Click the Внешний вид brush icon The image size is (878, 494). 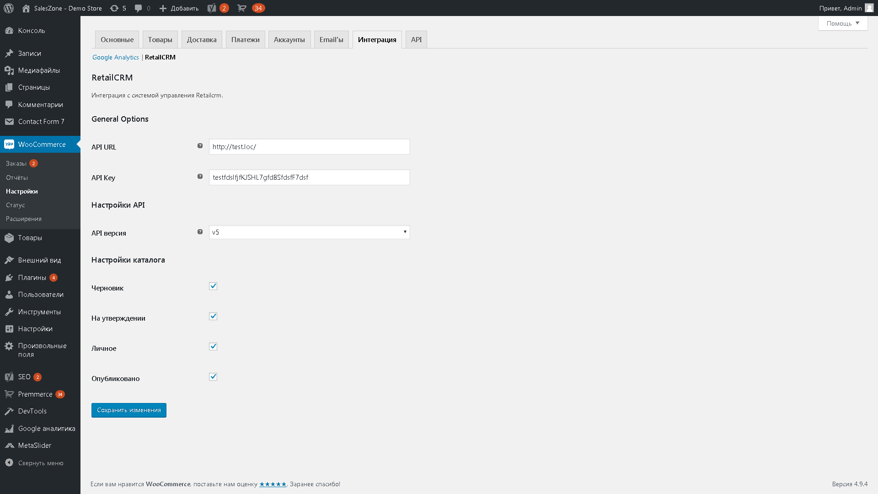point(9,260)
